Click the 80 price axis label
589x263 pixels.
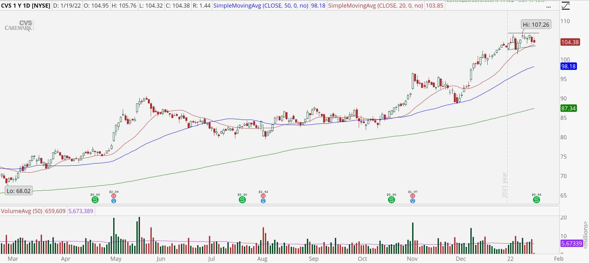(564, 137)
